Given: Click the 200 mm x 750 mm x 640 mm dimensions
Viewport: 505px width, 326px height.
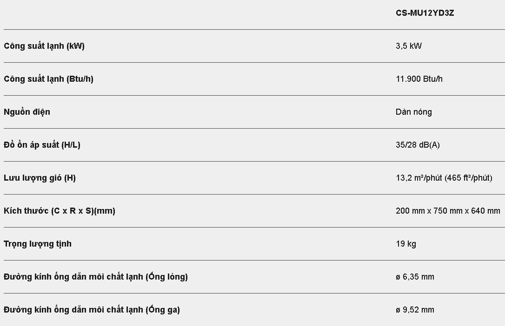Looking at the screenshot, I should (x=448, y=211).
